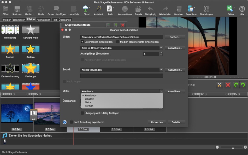248x155 pixels.
Task: Click the scissors split icon
Action: pyautogui.click(x=219, y=85)
